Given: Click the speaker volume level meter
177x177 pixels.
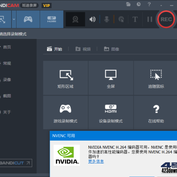Looking at the screenshot, I should coord(100,19).
